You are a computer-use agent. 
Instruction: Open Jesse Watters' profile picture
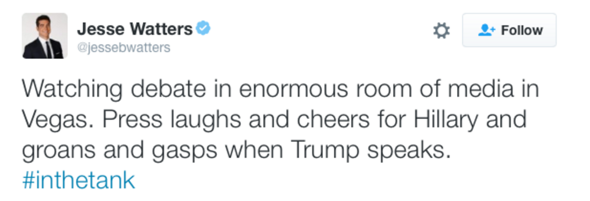[x=45, y=36]
